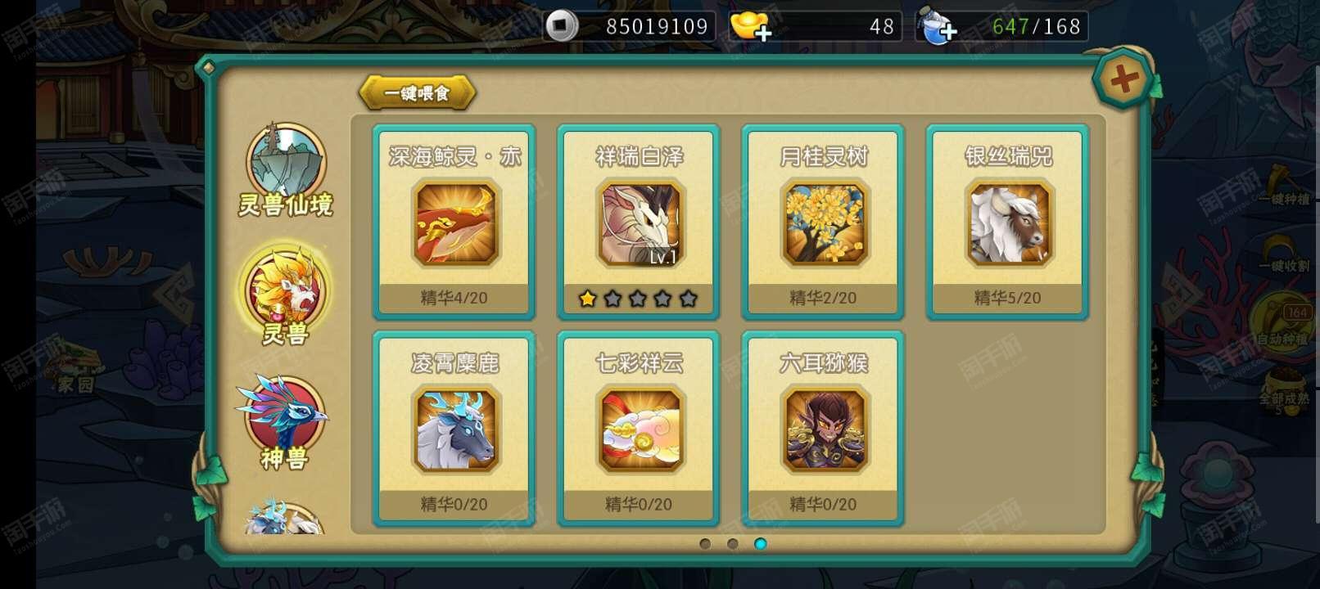Tap the silver coin currency icon
Screen dimensions: 1320x589
point(561,26)
